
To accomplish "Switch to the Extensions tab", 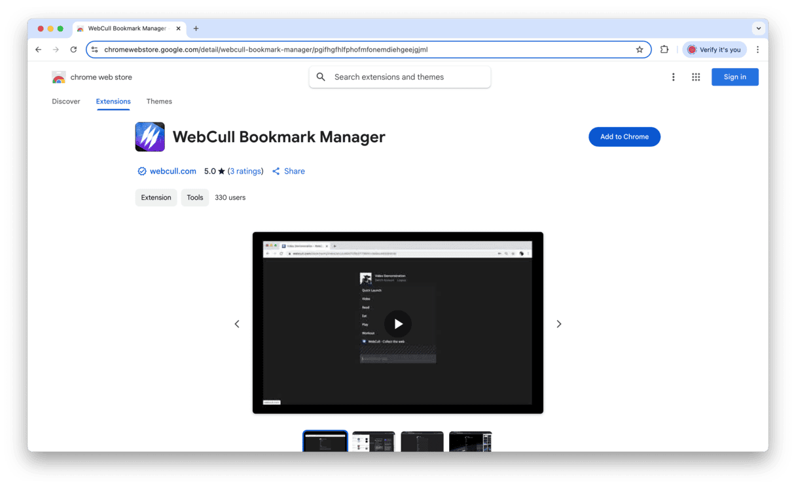I will [x=113, y=102].
